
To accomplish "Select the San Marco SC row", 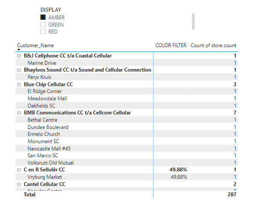I will 127,156.
